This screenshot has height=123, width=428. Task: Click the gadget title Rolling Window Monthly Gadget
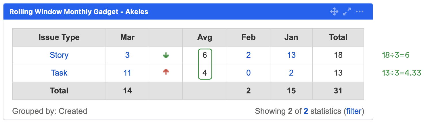point(79,12)
